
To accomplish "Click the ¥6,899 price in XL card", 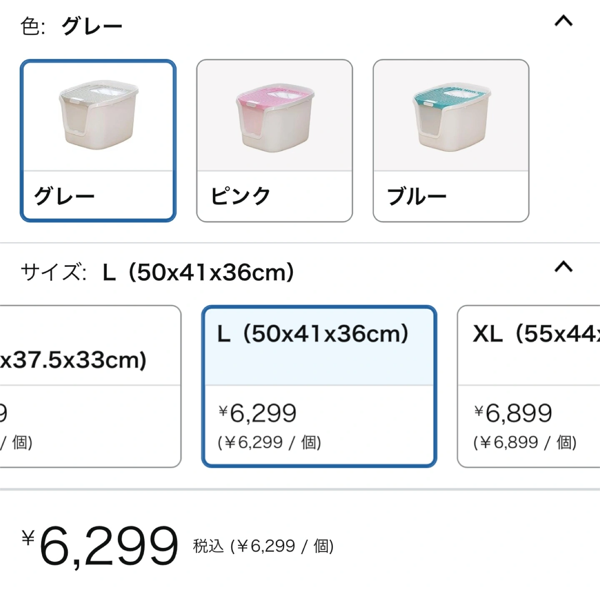I will coord(513,413).
